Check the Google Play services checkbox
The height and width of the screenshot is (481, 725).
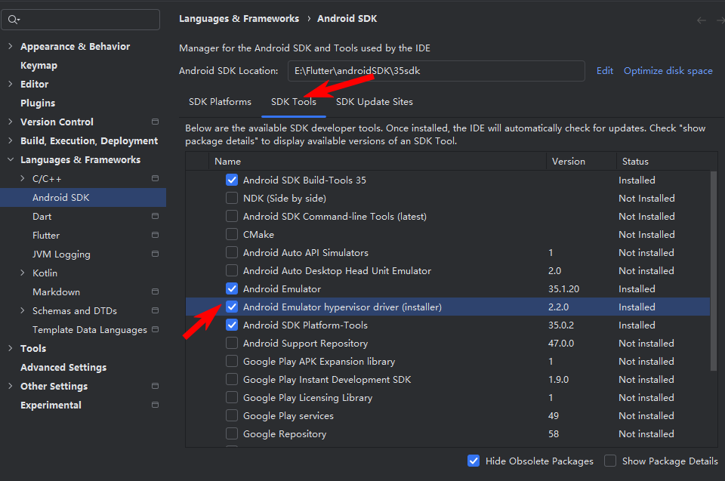coord(232,415)
